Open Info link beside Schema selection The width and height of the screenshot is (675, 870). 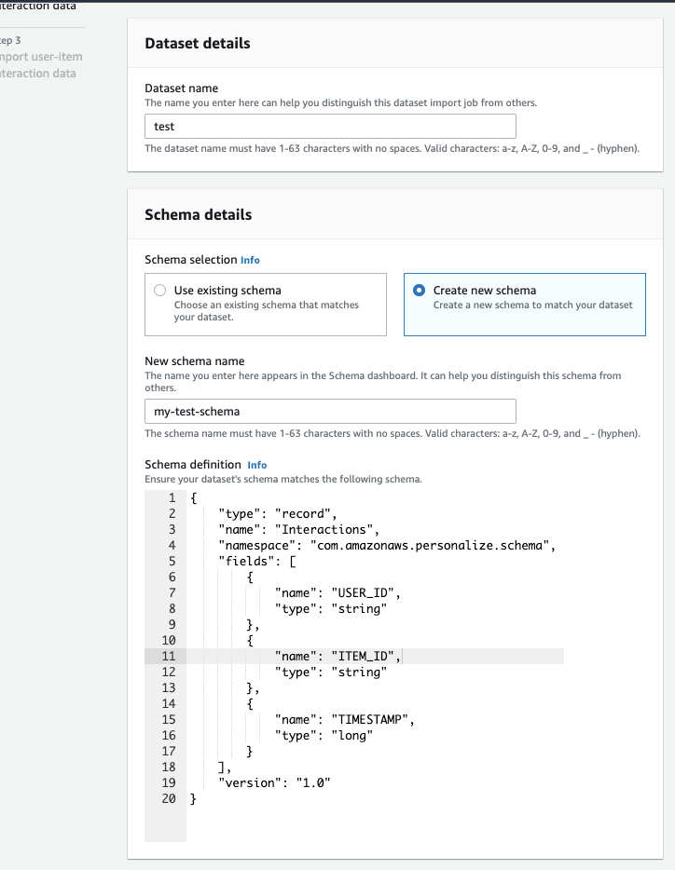[250, 260]
